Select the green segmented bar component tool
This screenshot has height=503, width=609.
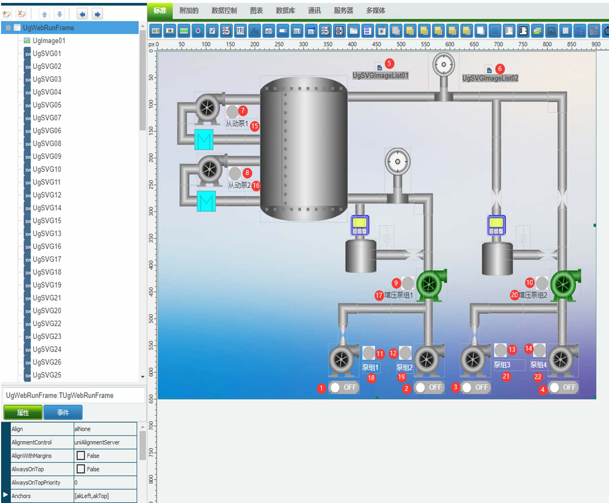coord(184,31)
